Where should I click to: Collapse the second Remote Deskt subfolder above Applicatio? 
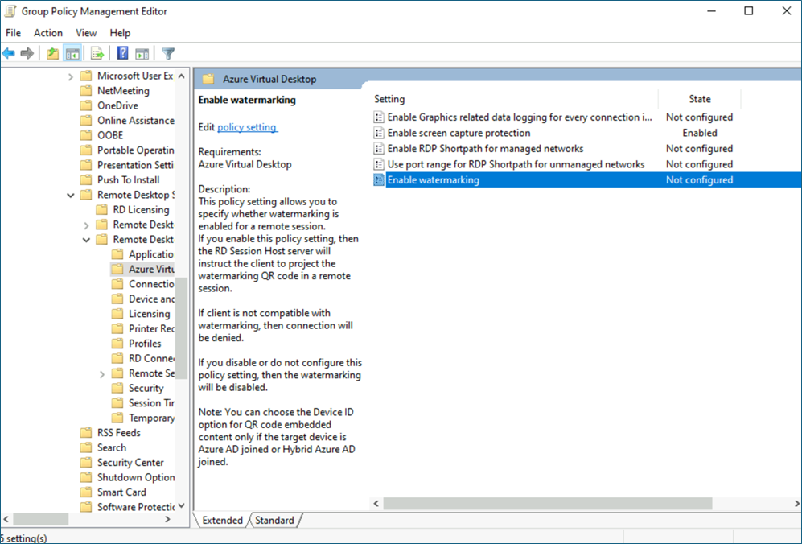[x=86, y=240]
